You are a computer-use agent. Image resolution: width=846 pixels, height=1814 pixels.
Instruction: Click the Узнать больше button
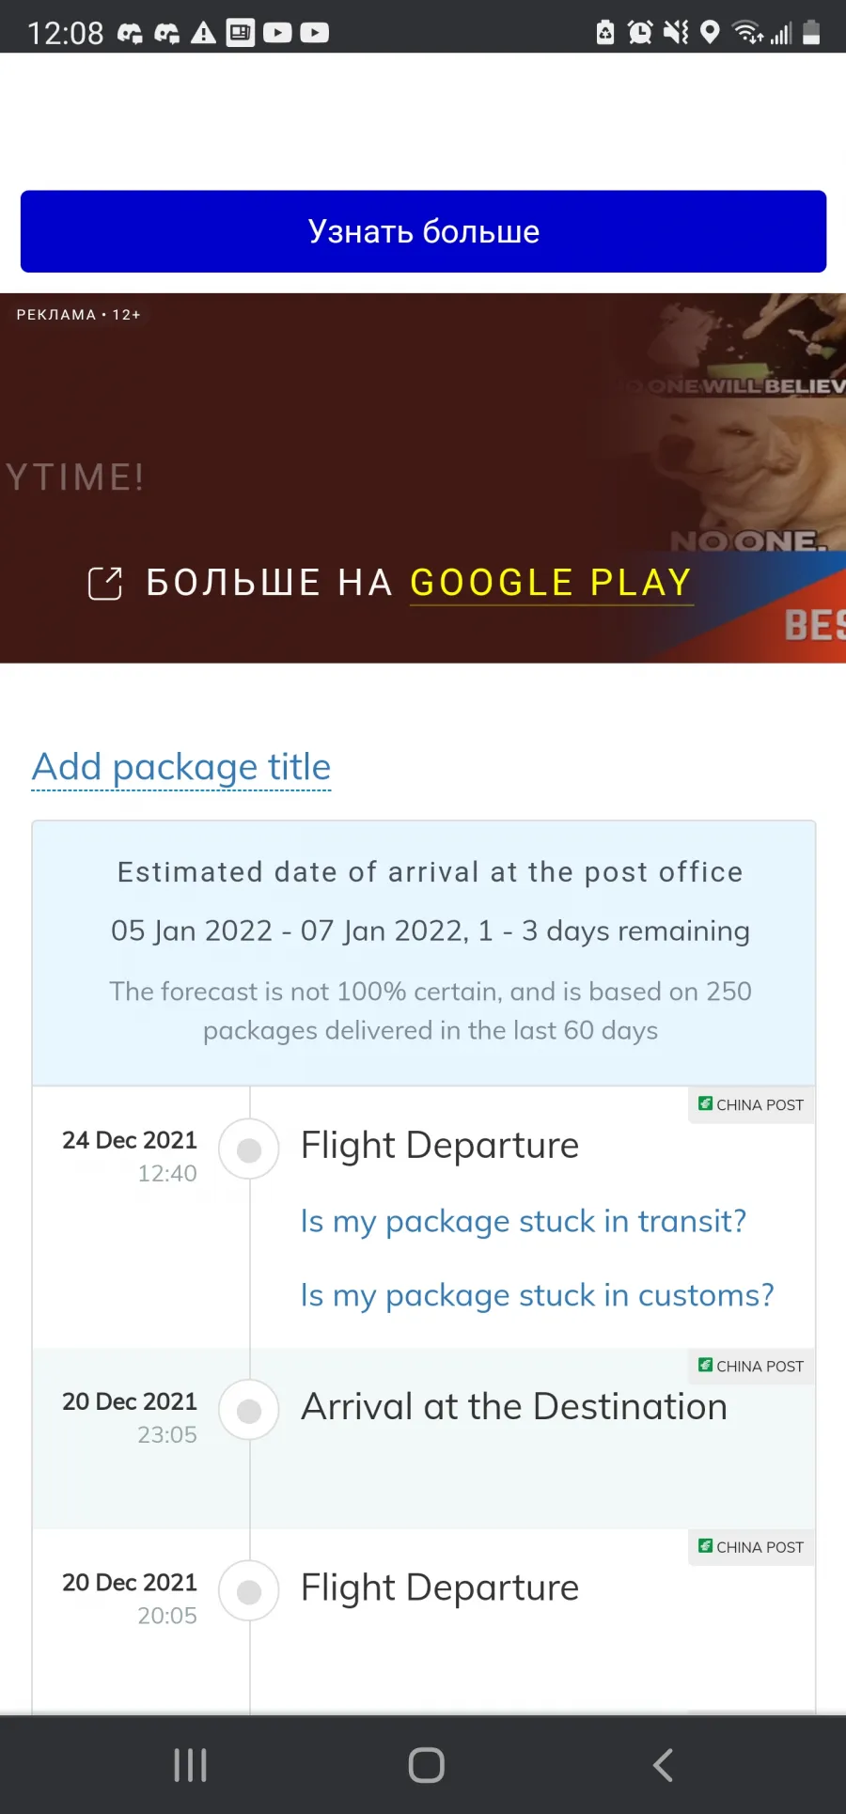pyautogui.click(x=423, y=231)
